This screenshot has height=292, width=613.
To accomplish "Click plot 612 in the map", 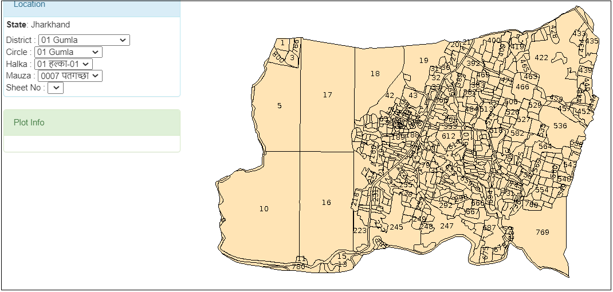I will pyautogui.click(x=449, y=136).
